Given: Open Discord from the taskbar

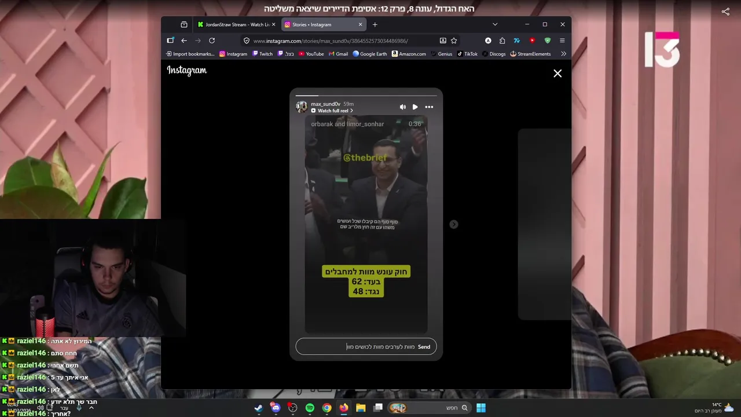Looking at the screenshot, I should click(x=276, y=408).
